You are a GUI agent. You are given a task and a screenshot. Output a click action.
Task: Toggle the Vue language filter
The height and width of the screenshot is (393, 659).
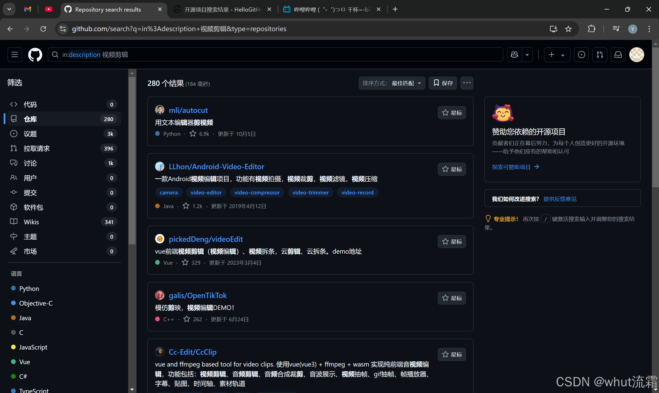[24, 361]
